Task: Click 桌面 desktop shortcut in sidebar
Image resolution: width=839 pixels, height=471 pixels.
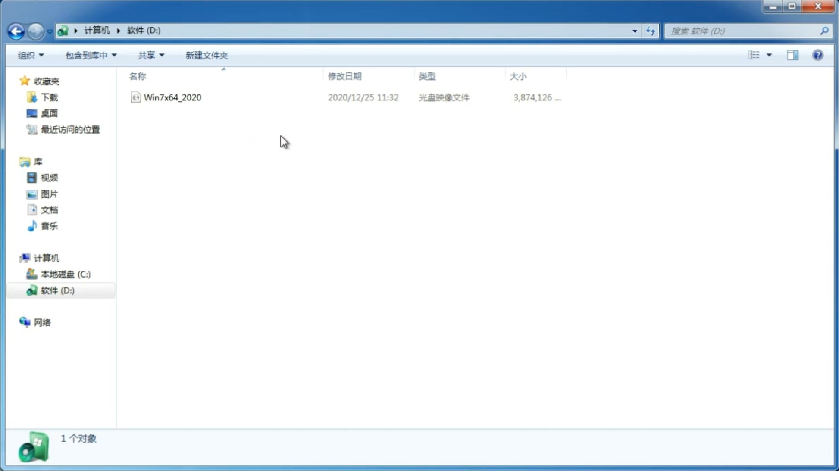Action: tap(49, 113)
